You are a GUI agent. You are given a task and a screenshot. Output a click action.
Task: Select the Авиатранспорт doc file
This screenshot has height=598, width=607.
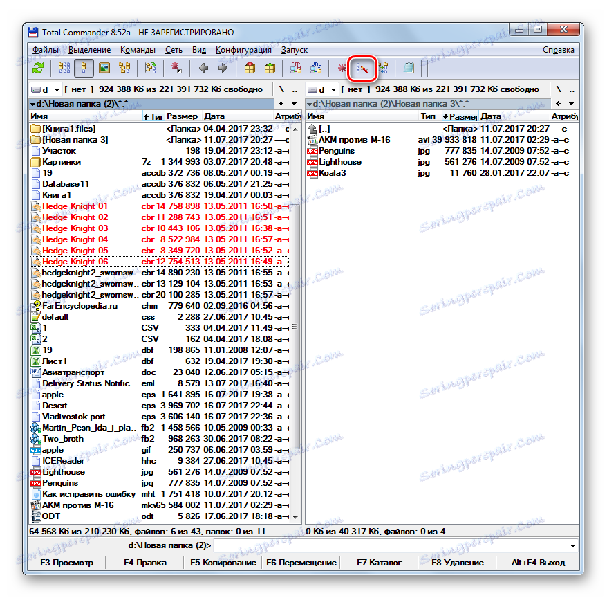point(160,372)
